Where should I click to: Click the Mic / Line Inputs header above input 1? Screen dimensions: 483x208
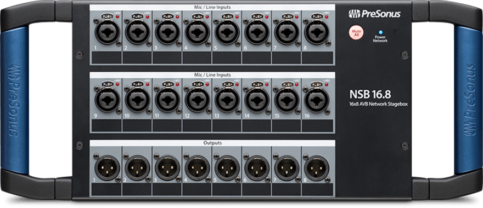(212, 7)
